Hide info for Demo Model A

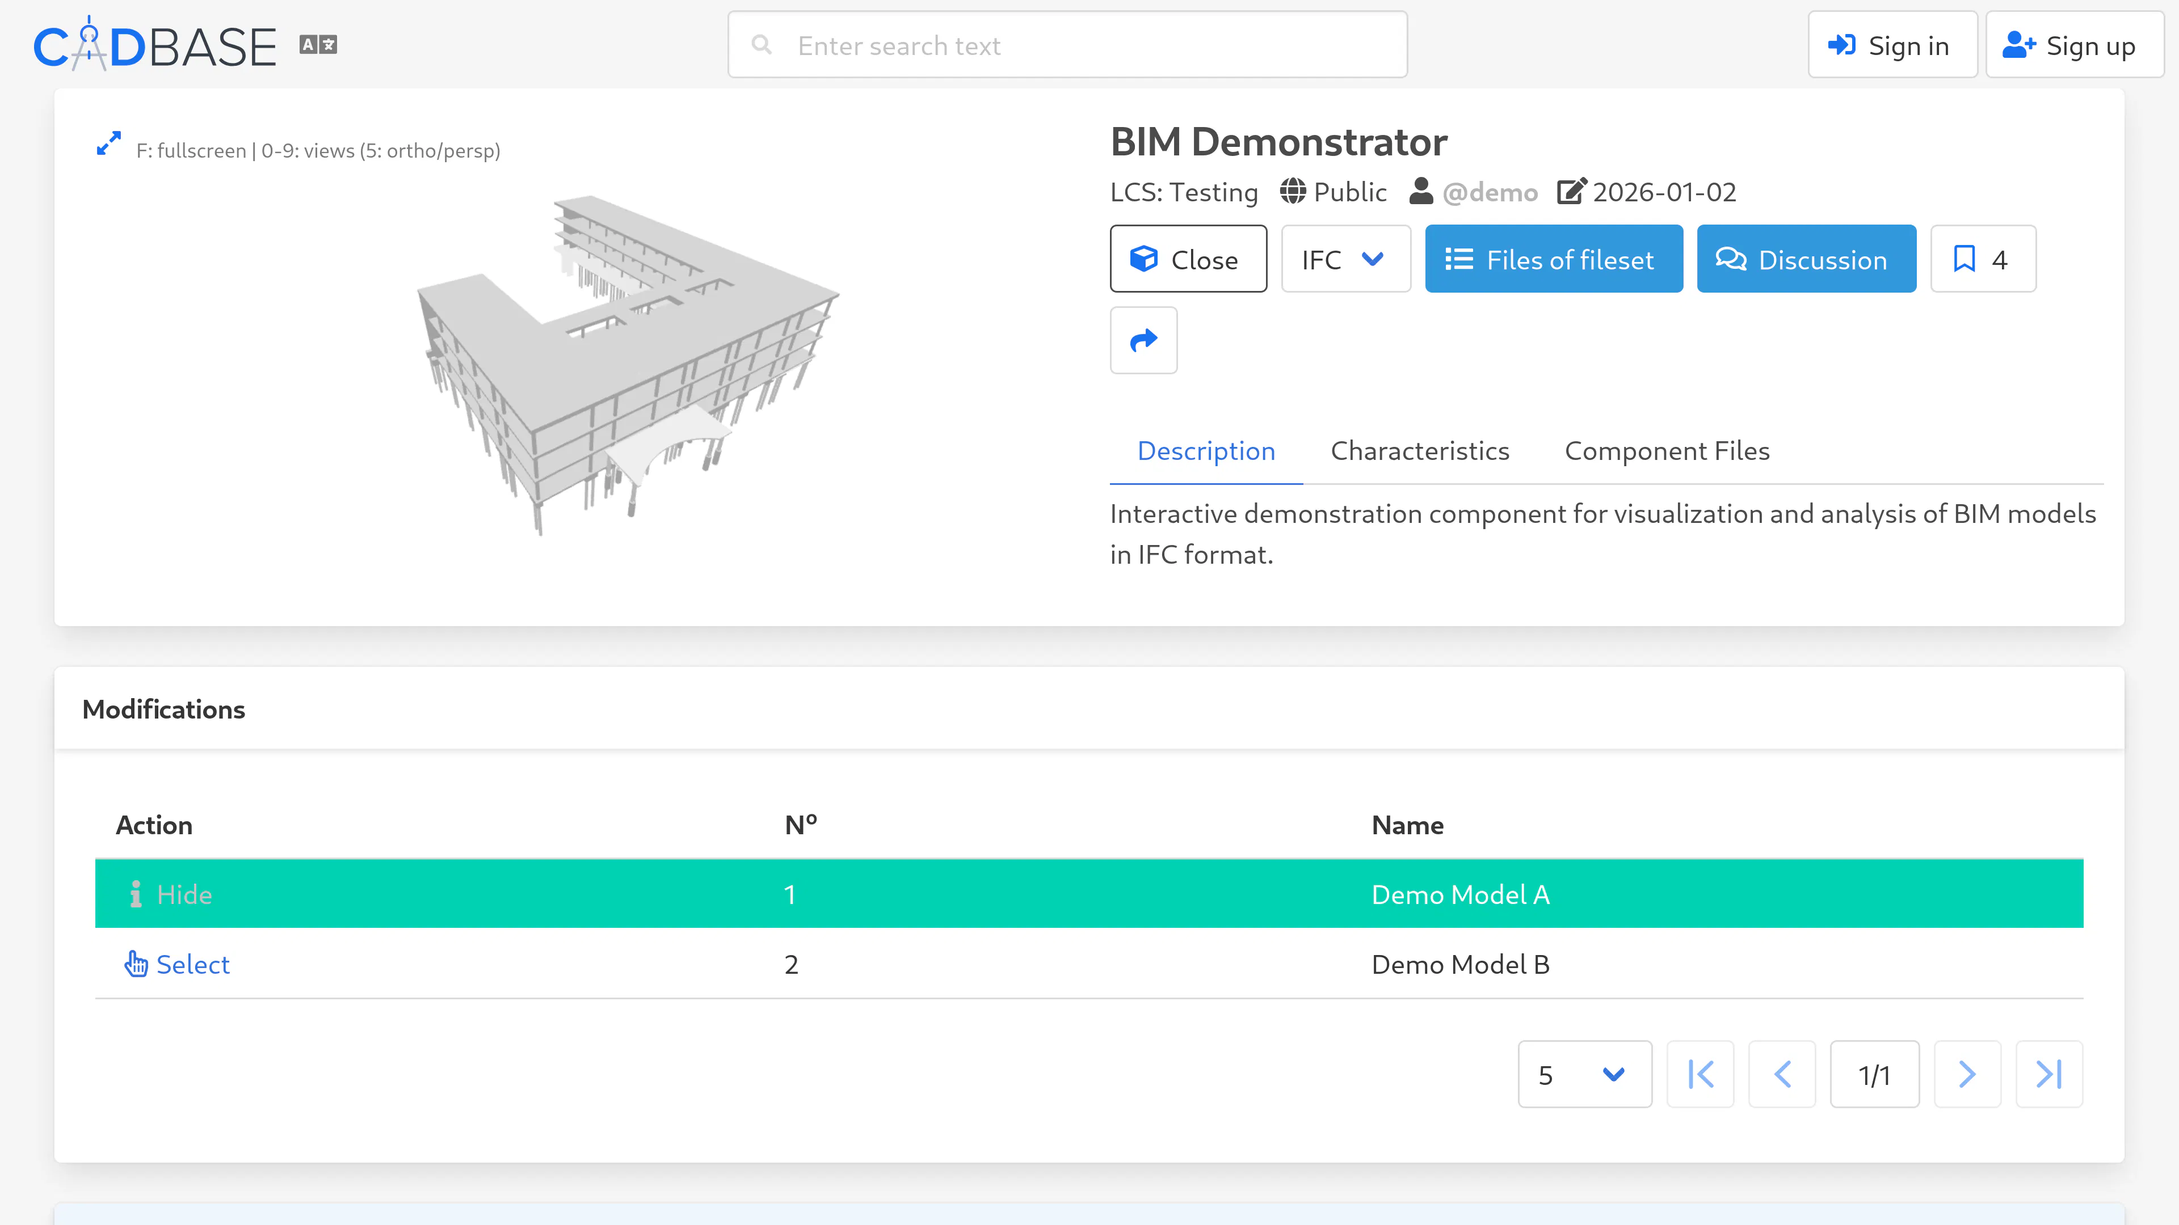170,894
